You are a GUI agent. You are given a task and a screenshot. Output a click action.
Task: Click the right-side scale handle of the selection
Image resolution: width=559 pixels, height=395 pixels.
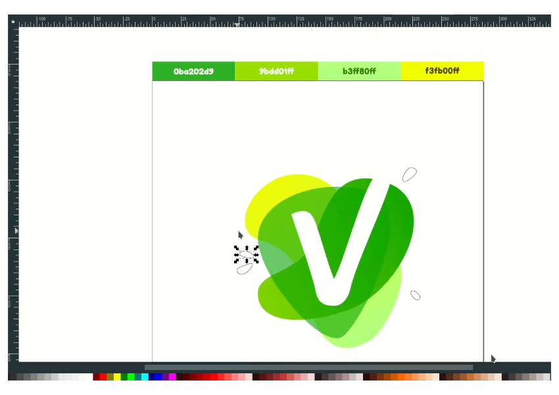256,254
